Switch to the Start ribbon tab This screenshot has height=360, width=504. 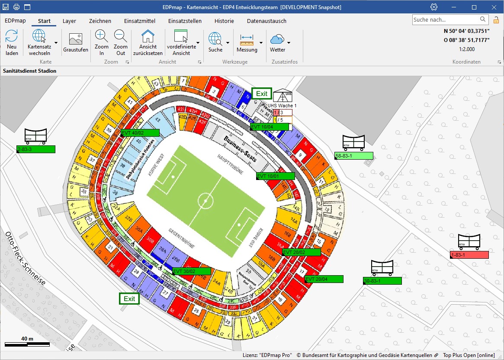(x=44, y=21)
